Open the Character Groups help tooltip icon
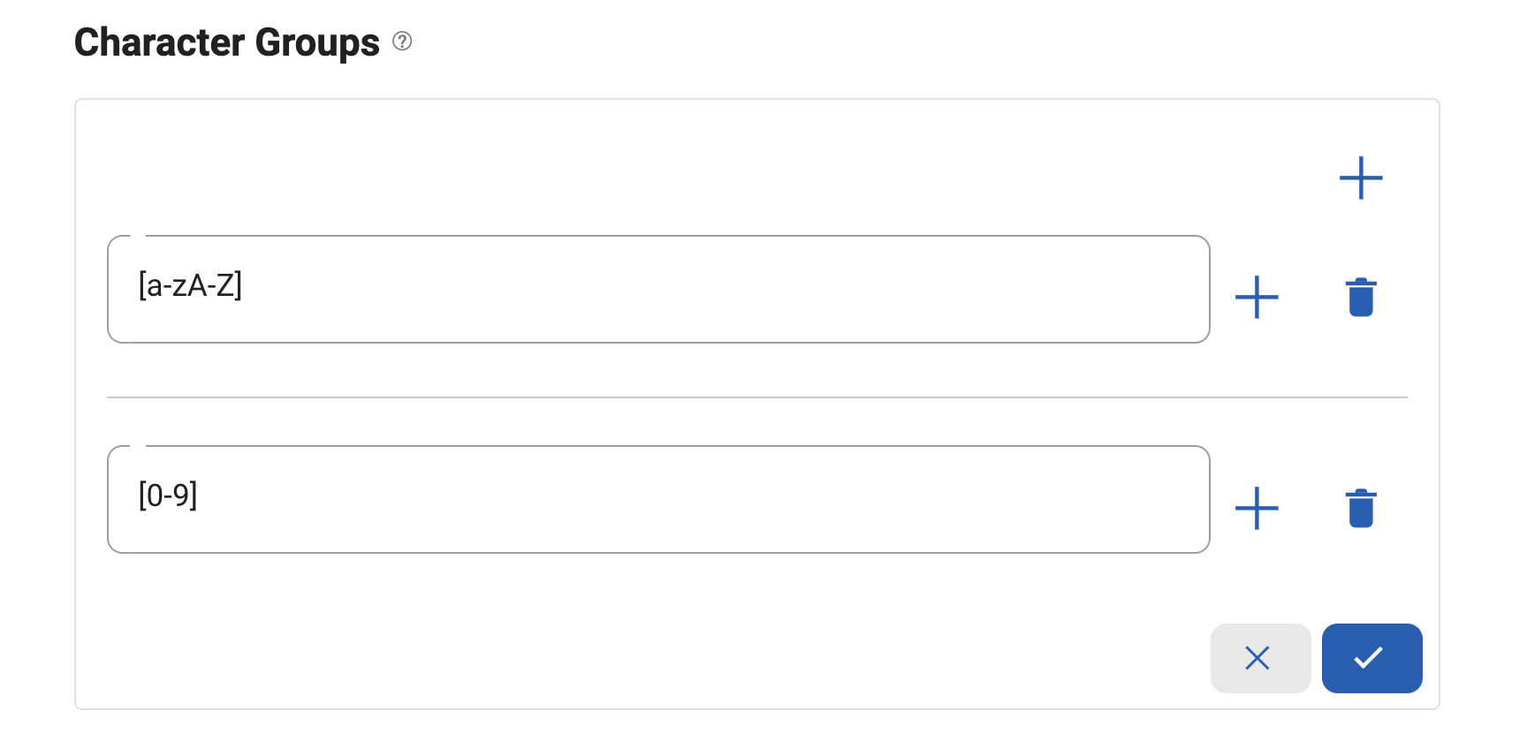1527x756 pixels. pyautogui.click(x=402, y=42)
